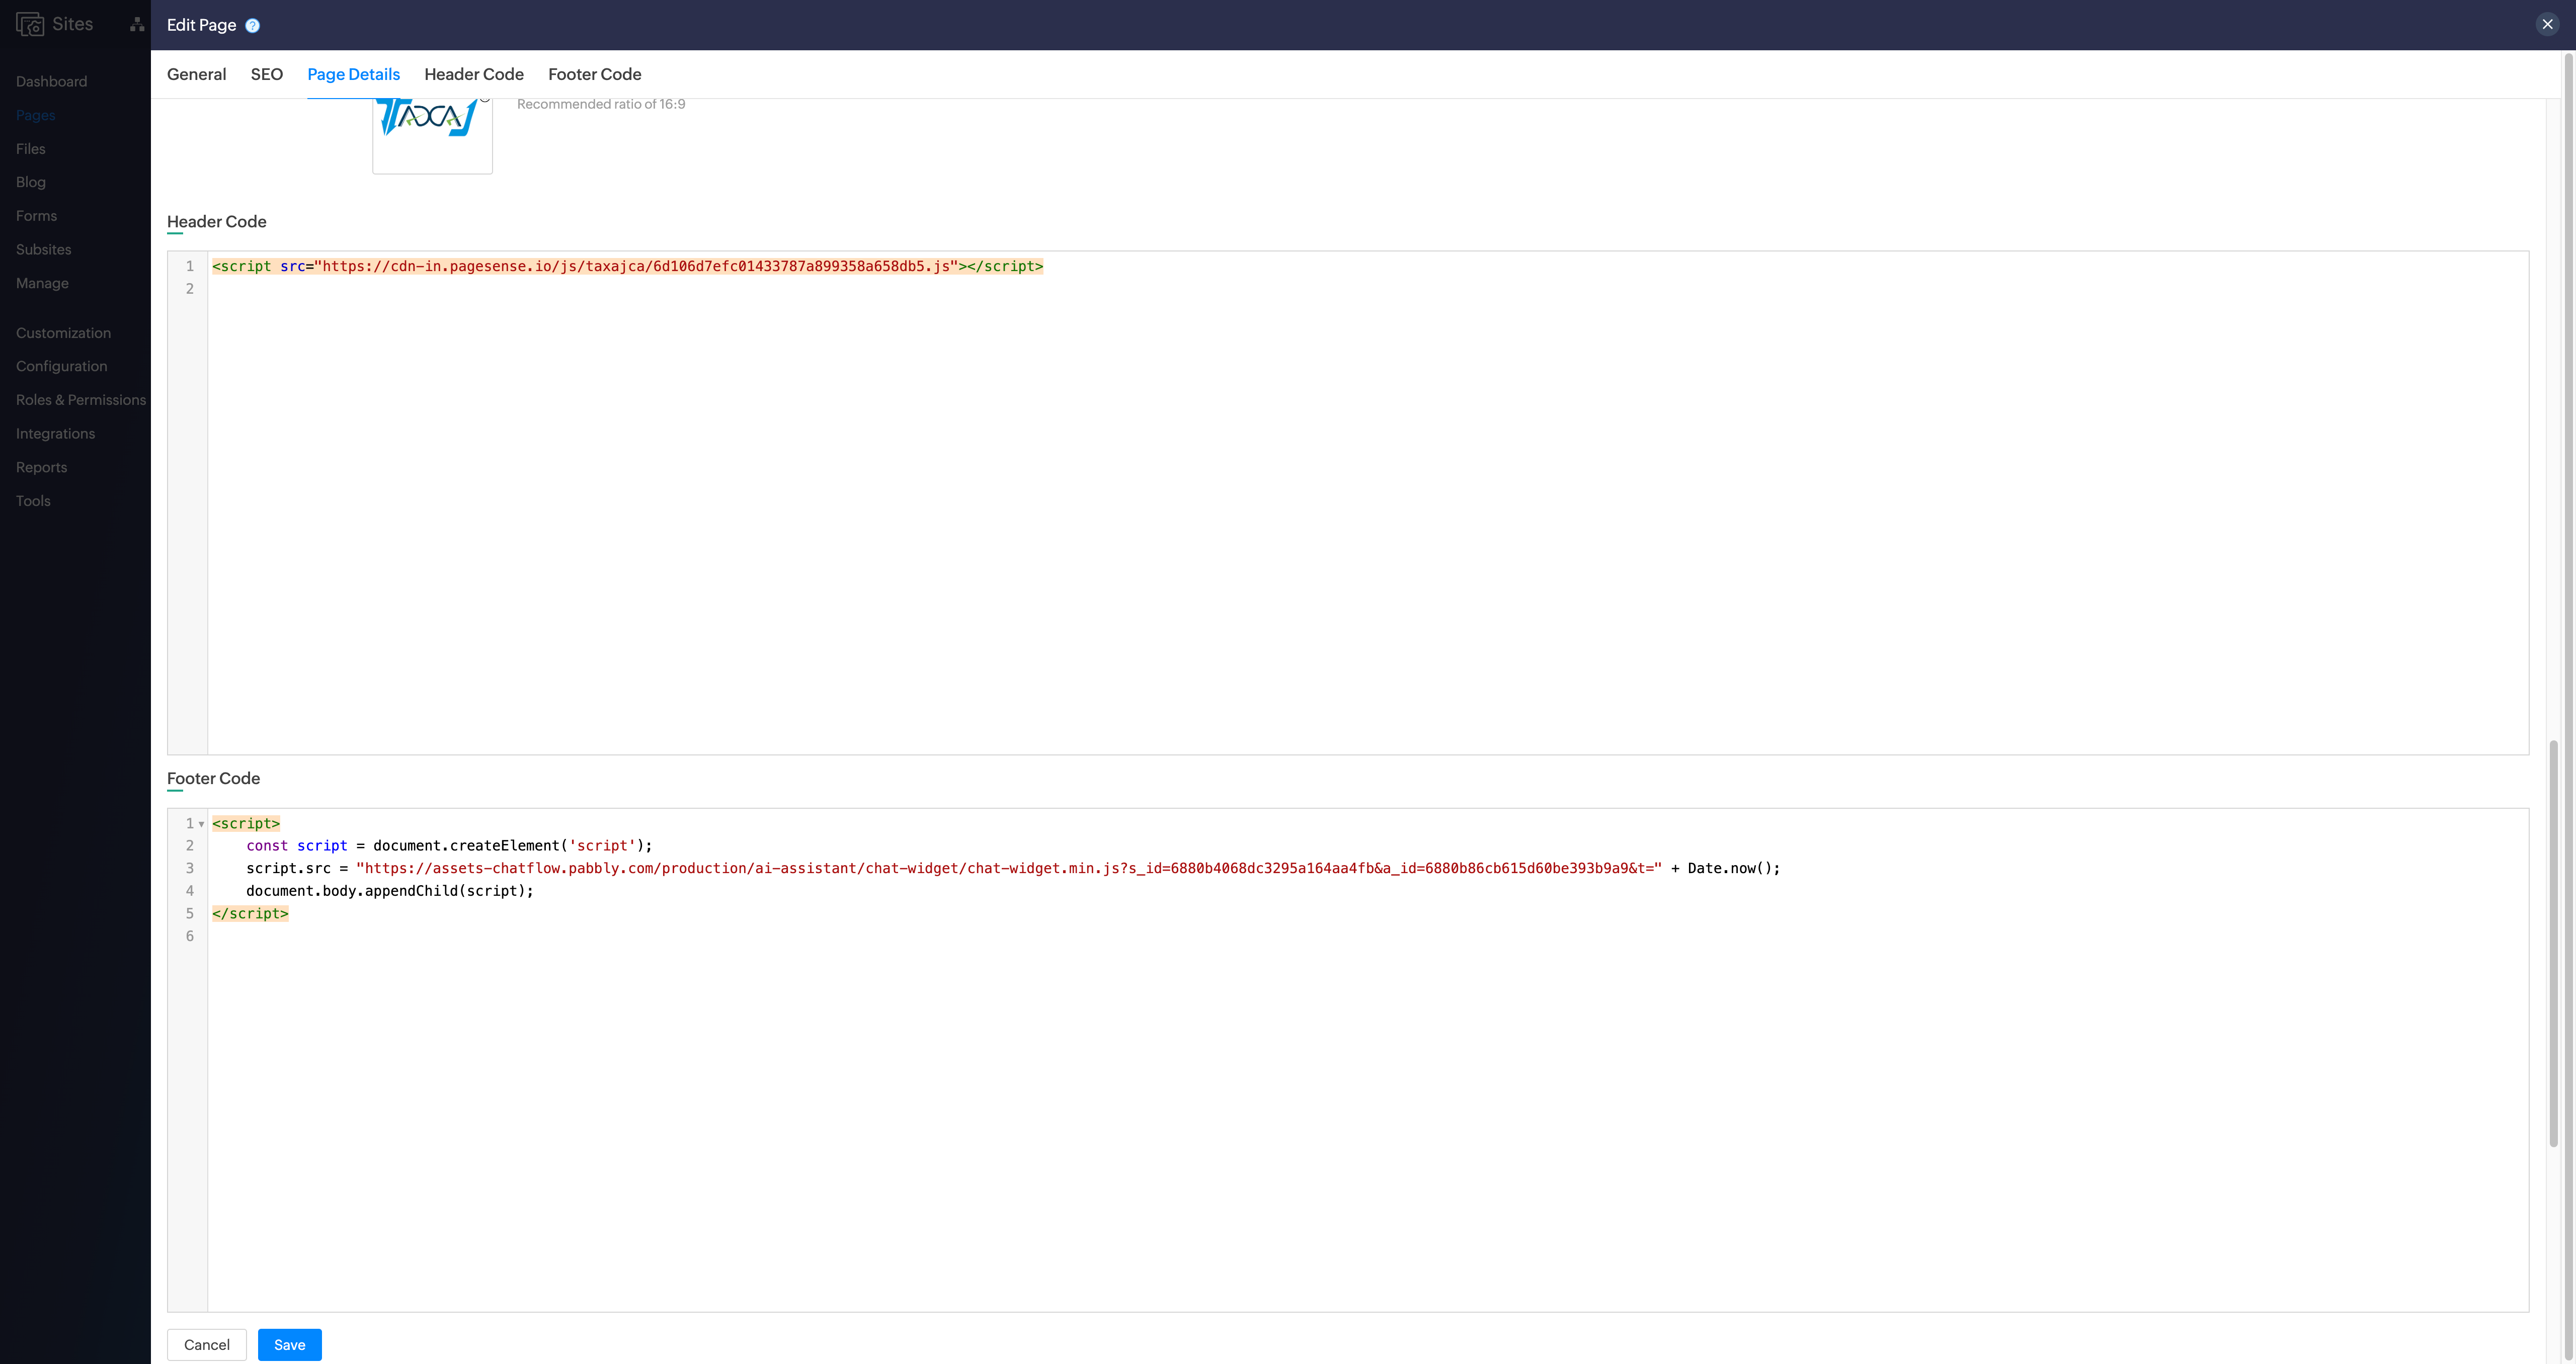The height and width of the screenshot is (1364, 2576).
Task: Click inside the Header Code editor line 2
Action: pos(600,289)
